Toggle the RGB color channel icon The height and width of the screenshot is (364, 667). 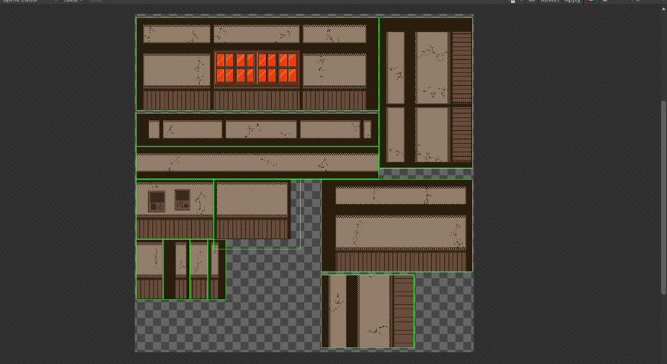pos(591,1)
